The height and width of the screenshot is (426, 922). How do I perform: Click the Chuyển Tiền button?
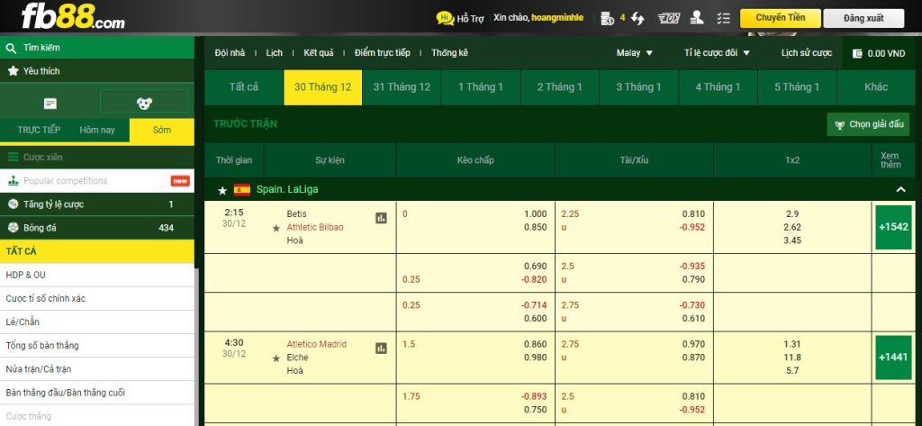pos(781,18)
